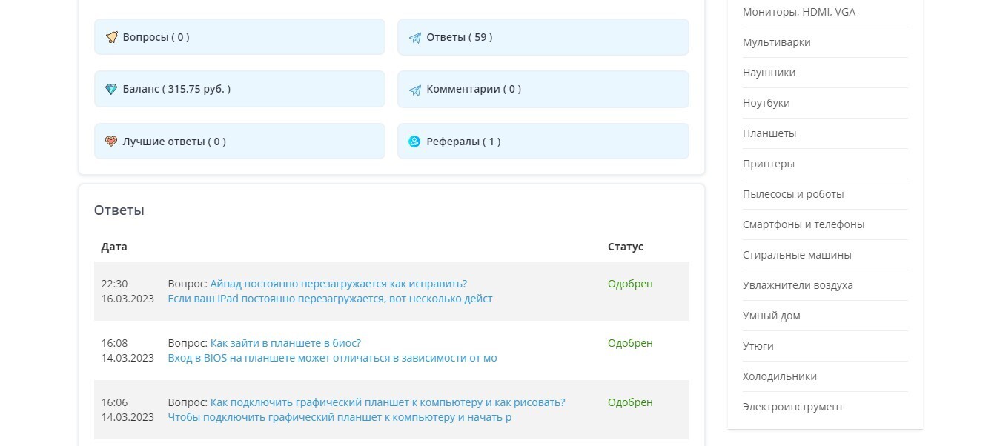Click the paper plane icon beside Комментарии
The image size is (1000, 446).
pyautogui.click(x=415, y=88)
